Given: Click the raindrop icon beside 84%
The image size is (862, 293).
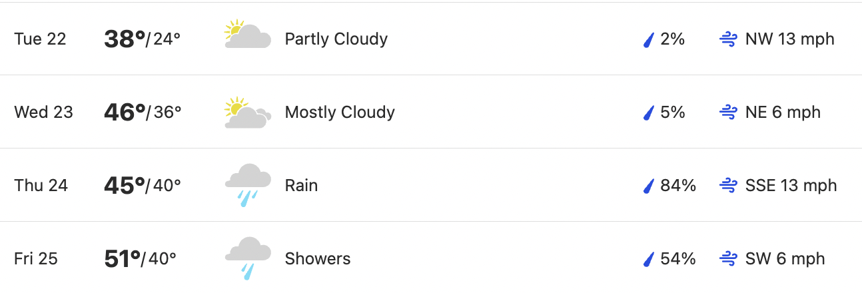Looking at the screenshot, I should (x=648, y=186).
